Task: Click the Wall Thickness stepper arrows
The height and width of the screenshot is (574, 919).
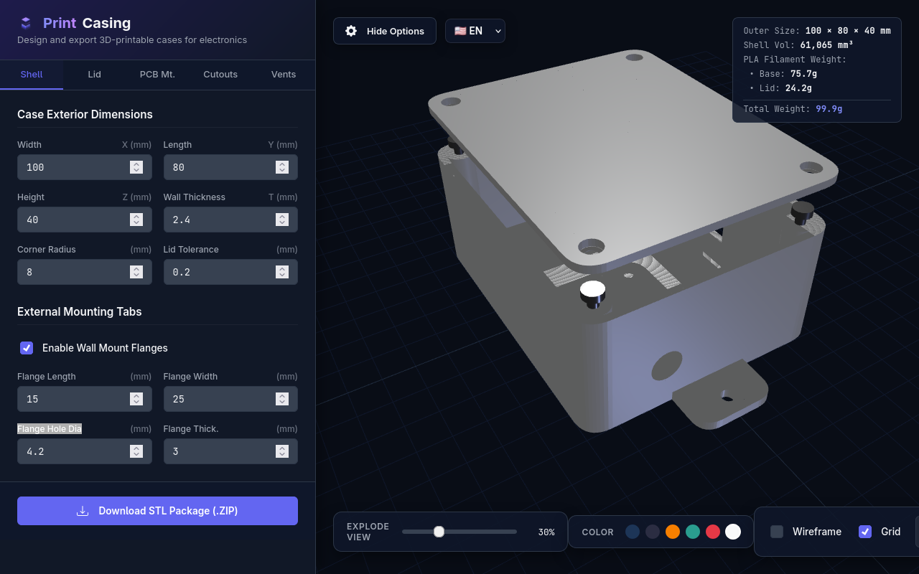Action: 282,220
